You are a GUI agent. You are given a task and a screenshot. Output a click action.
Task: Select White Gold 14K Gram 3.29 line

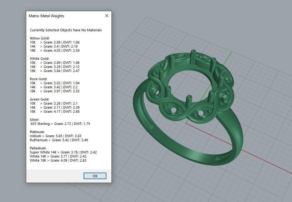[54, 67]
